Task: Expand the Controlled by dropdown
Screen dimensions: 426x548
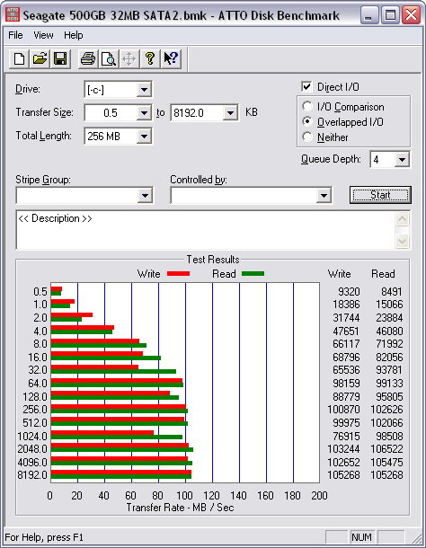Action: coord(324,195)
